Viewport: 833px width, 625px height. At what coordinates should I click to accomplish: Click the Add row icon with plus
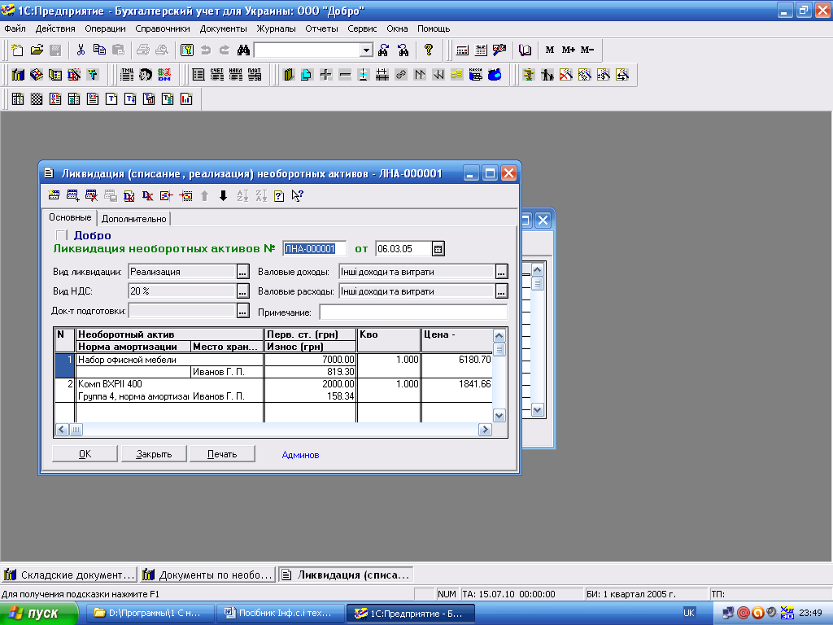pos(72,195)
